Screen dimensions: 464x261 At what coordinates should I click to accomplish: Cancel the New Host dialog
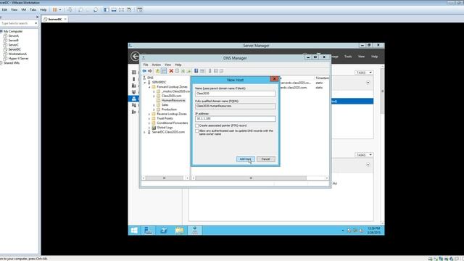266,159
